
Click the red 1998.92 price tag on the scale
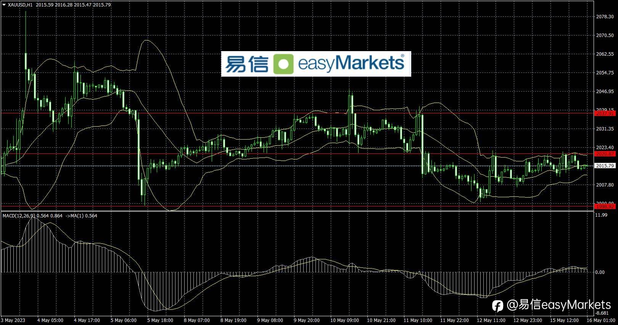[605, 206]
